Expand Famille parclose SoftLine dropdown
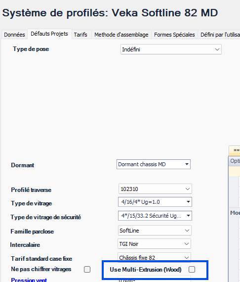 (x=155, y=231)
